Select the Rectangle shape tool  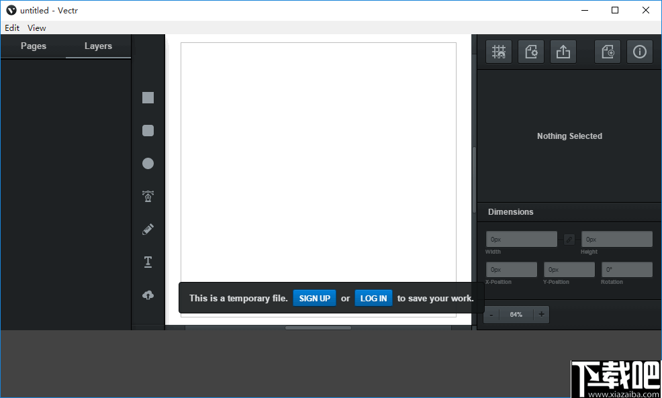pos(148,97)
